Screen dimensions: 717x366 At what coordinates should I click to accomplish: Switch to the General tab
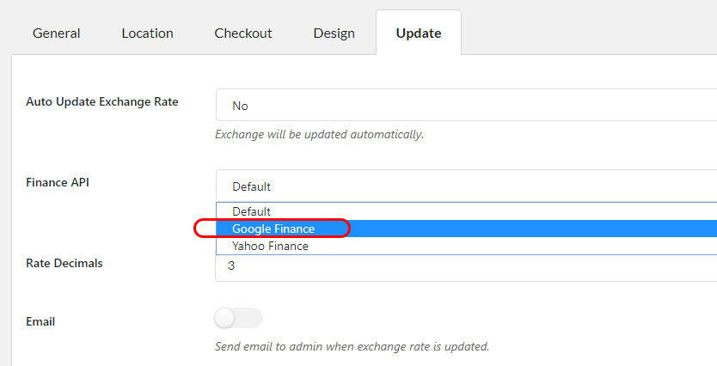coord(56,34)
